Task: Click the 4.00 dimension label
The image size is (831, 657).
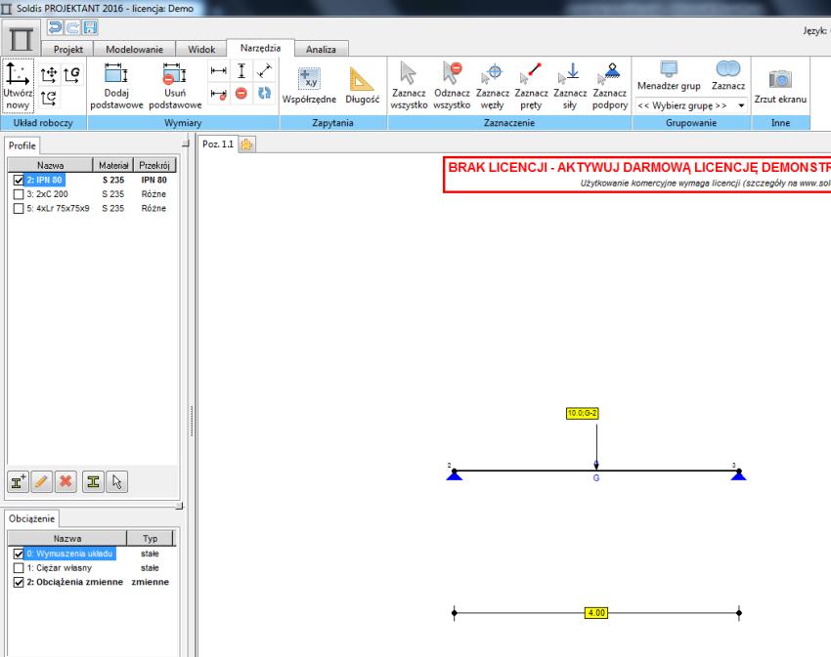Action: pyautogui.click(x=596, y=613)
